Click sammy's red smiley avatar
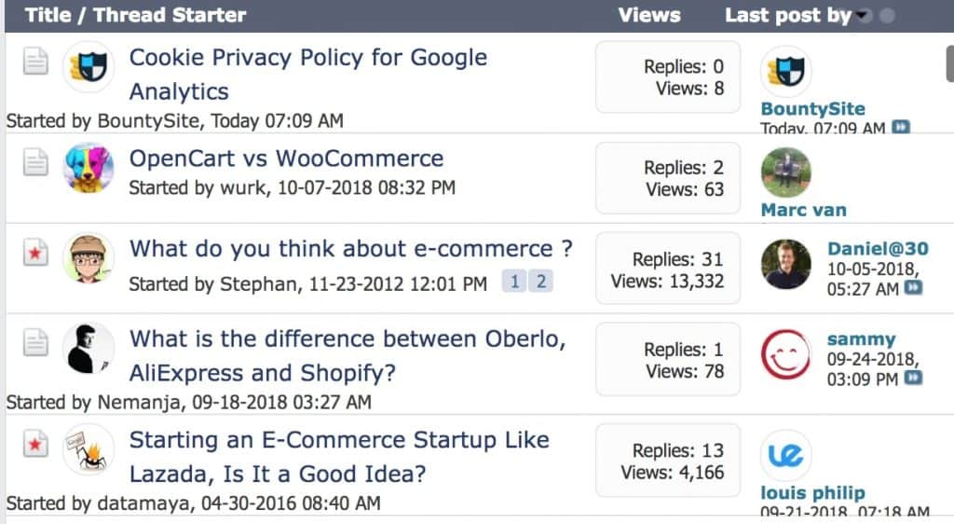Viewport: 954px width, 524px height. [785, 355]
